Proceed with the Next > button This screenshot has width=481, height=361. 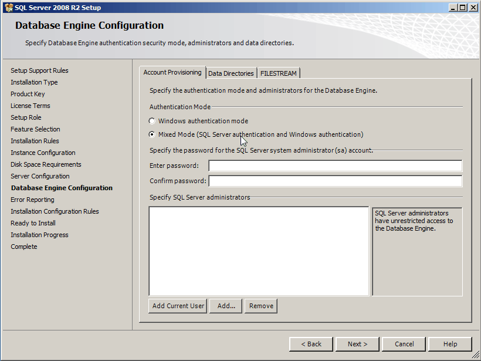357,344
